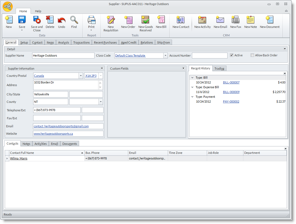The width and height of the screenshot is (296, 224).
Task: Click the New Requisition icon
Action: [111, 20]
